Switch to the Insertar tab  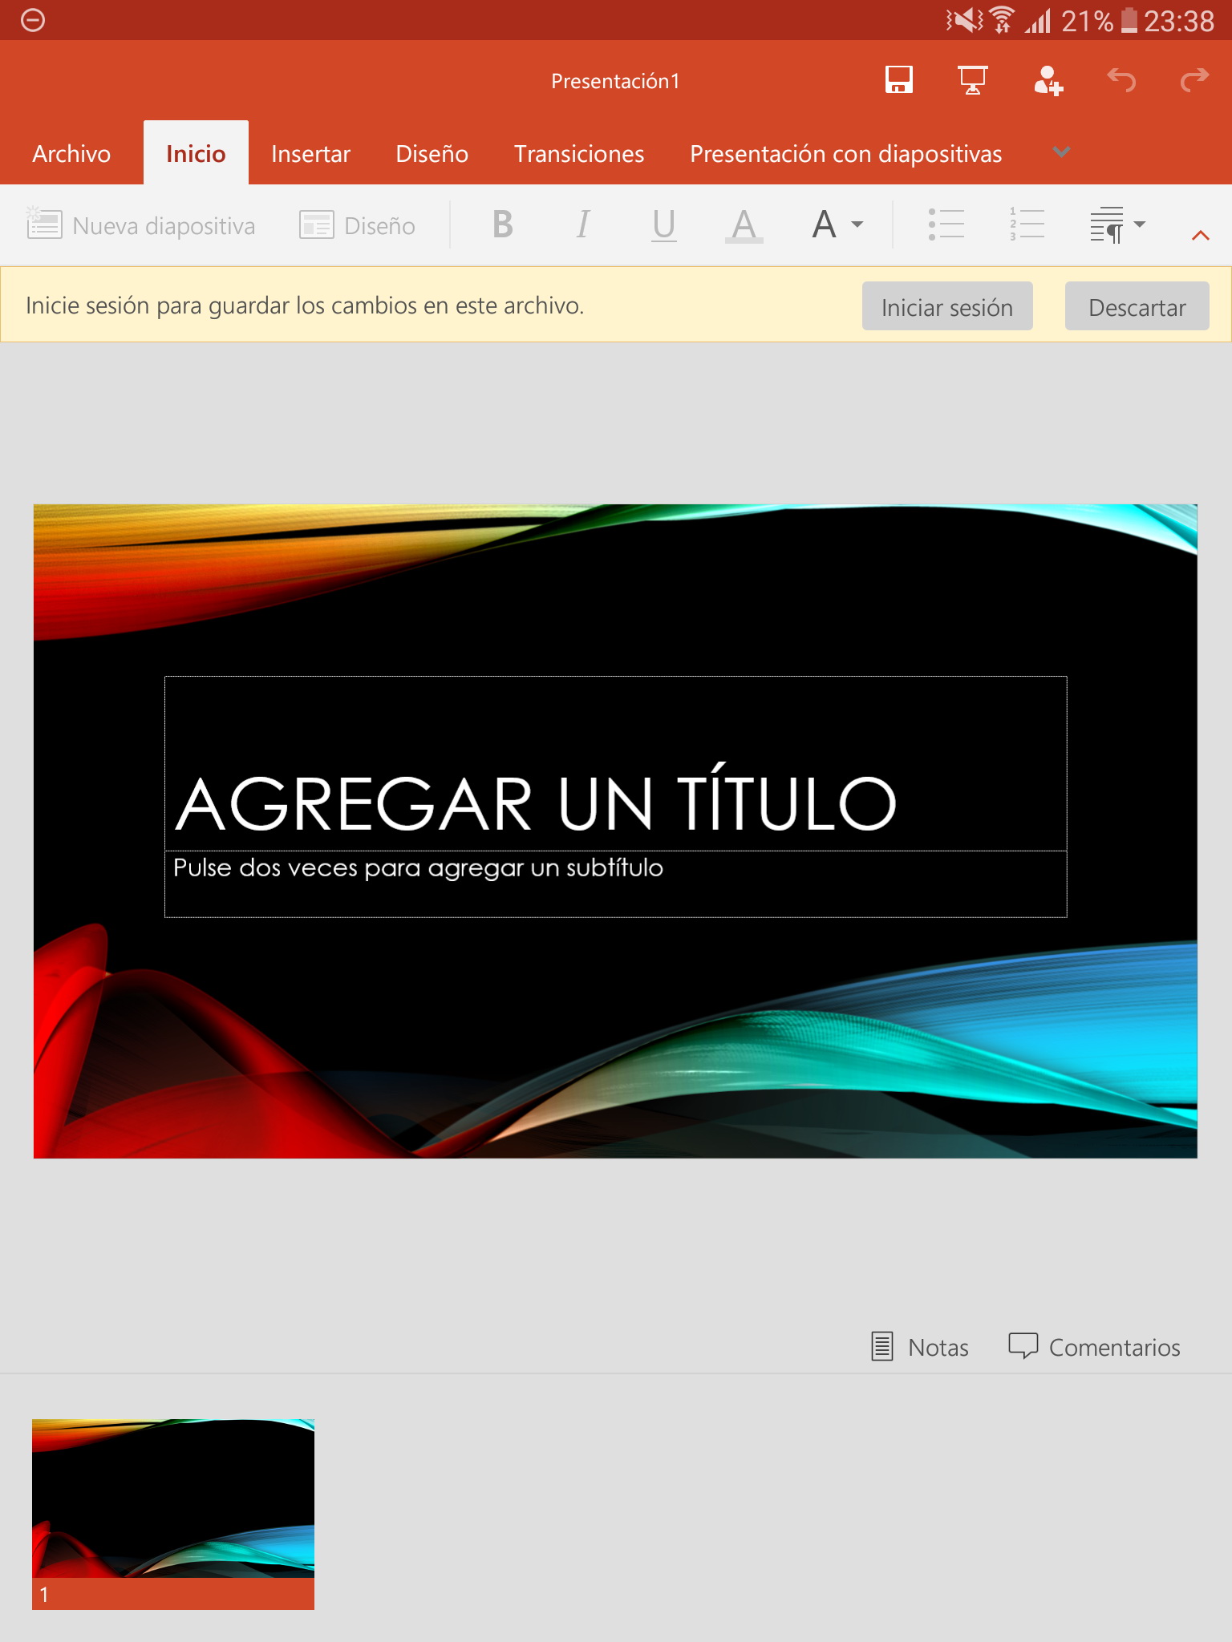(310, 154)
